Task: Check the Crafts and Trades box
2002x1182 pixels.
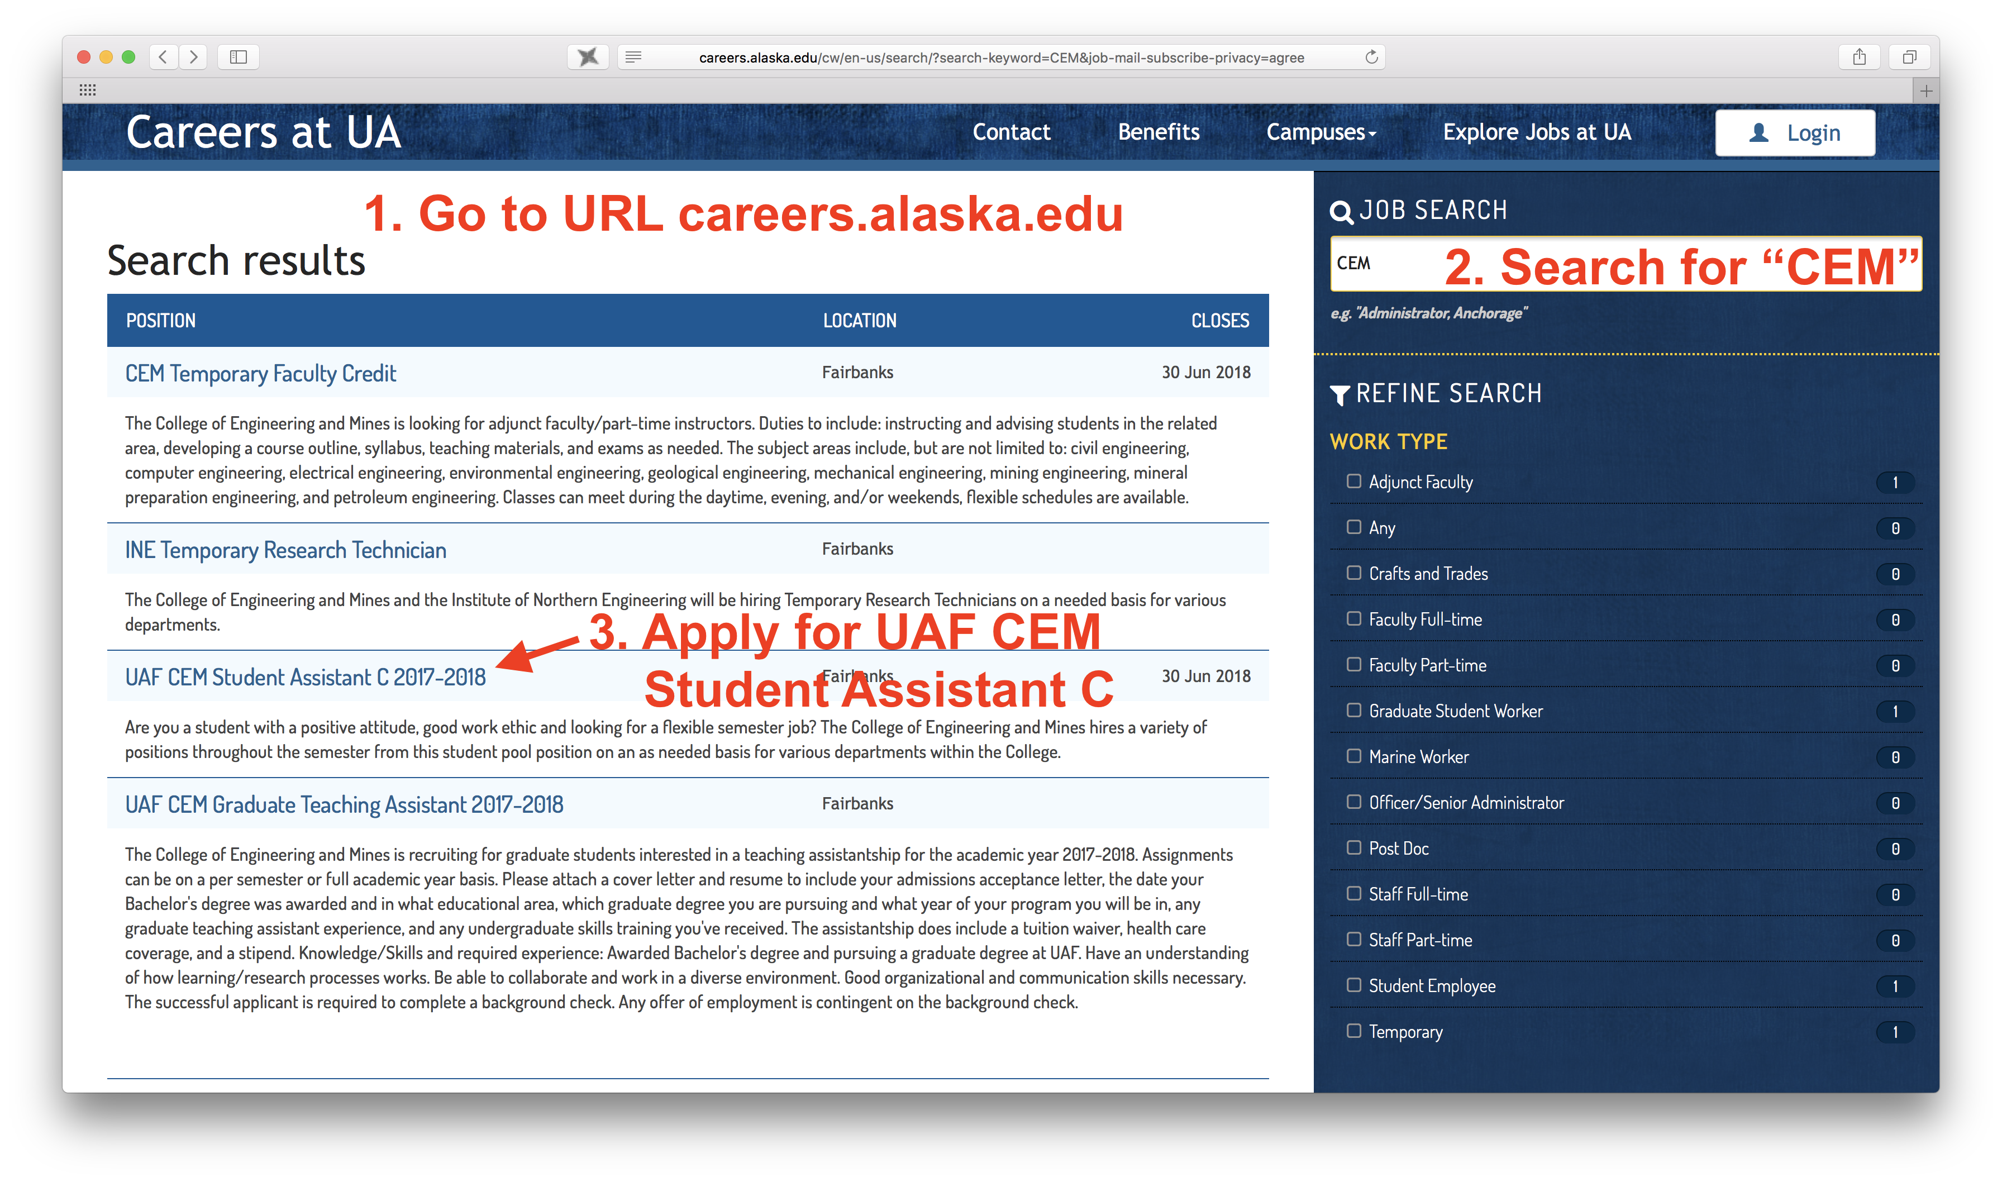Action: (1353, 573)
